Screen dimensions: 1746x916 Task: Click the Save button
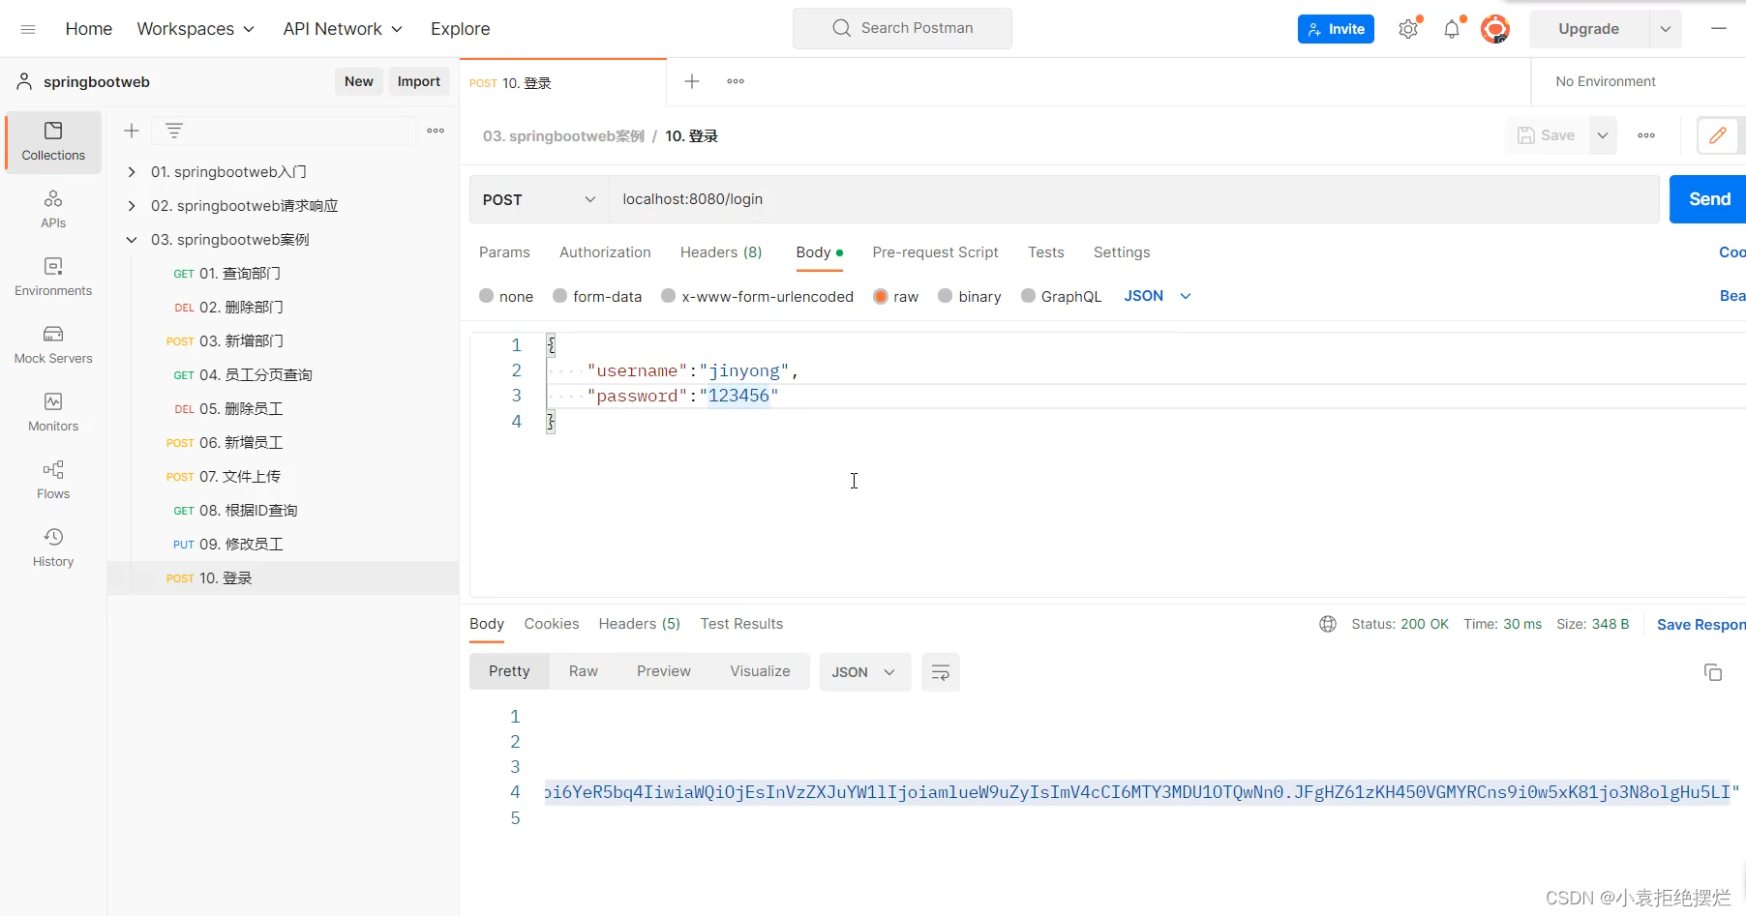pos(1547,135)
